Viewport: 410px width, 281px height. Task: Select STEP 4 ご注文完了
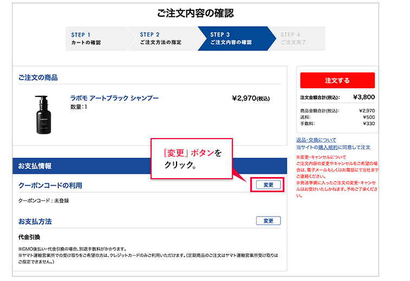[x=298, y=38]
